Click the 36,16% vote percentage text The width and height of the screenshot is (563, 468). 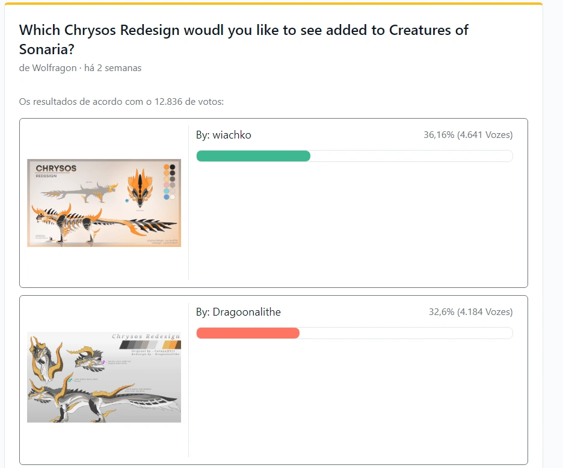tap(440, 135)
